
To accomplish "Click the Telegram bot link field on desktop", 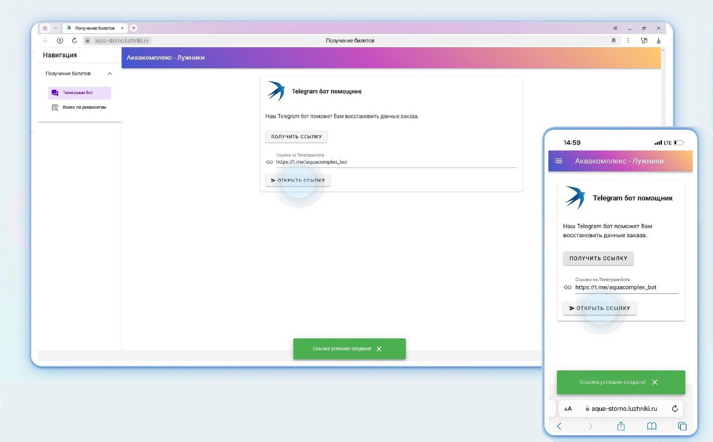I will point(397,160).
